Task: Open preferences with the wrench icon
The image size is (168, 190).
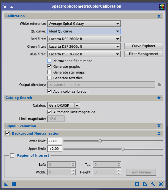Action: tap(153, 184)
